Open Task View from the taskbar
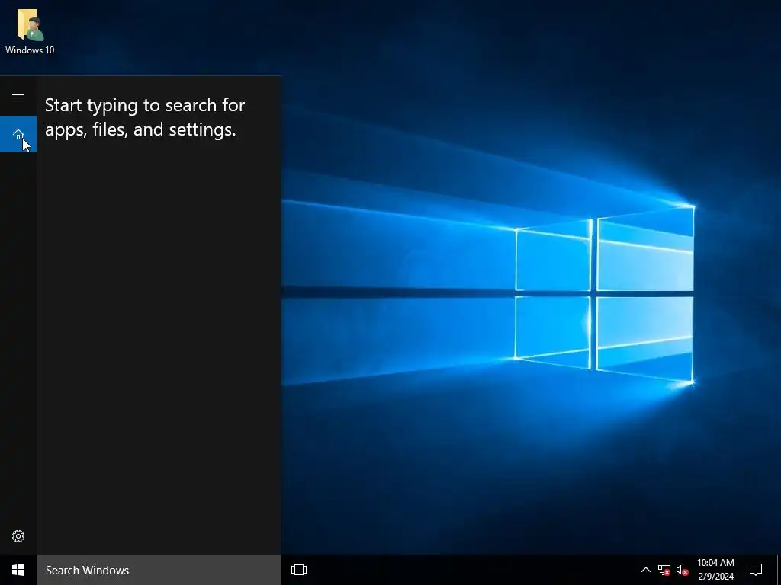The width and height of the screenshot is (781, 585). 299,570
